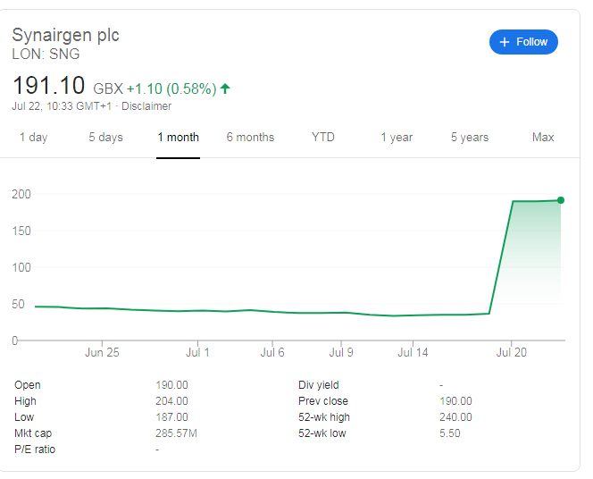Switch to the 1 day tab
The image size is (593, 479).
tap(34, 137)
